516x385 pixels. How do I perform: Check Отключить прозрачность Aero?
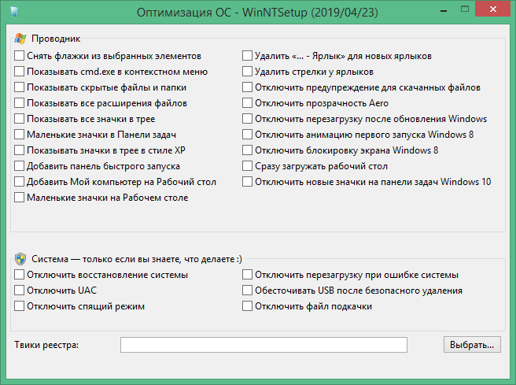[x=247, y=103]
